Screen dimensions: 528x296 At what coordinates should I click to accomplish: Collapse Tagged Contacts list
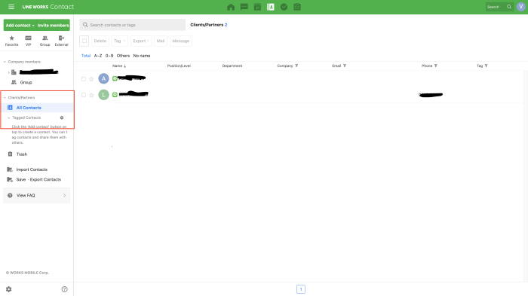point(9,117)
